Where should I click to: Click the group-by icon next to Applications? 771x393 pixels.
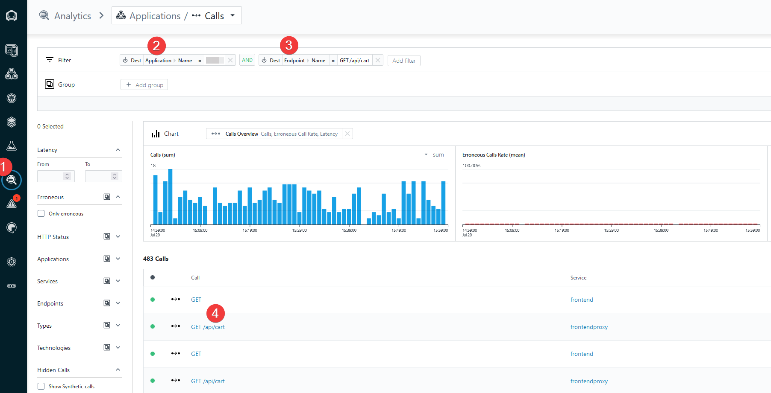pos(107,259)
